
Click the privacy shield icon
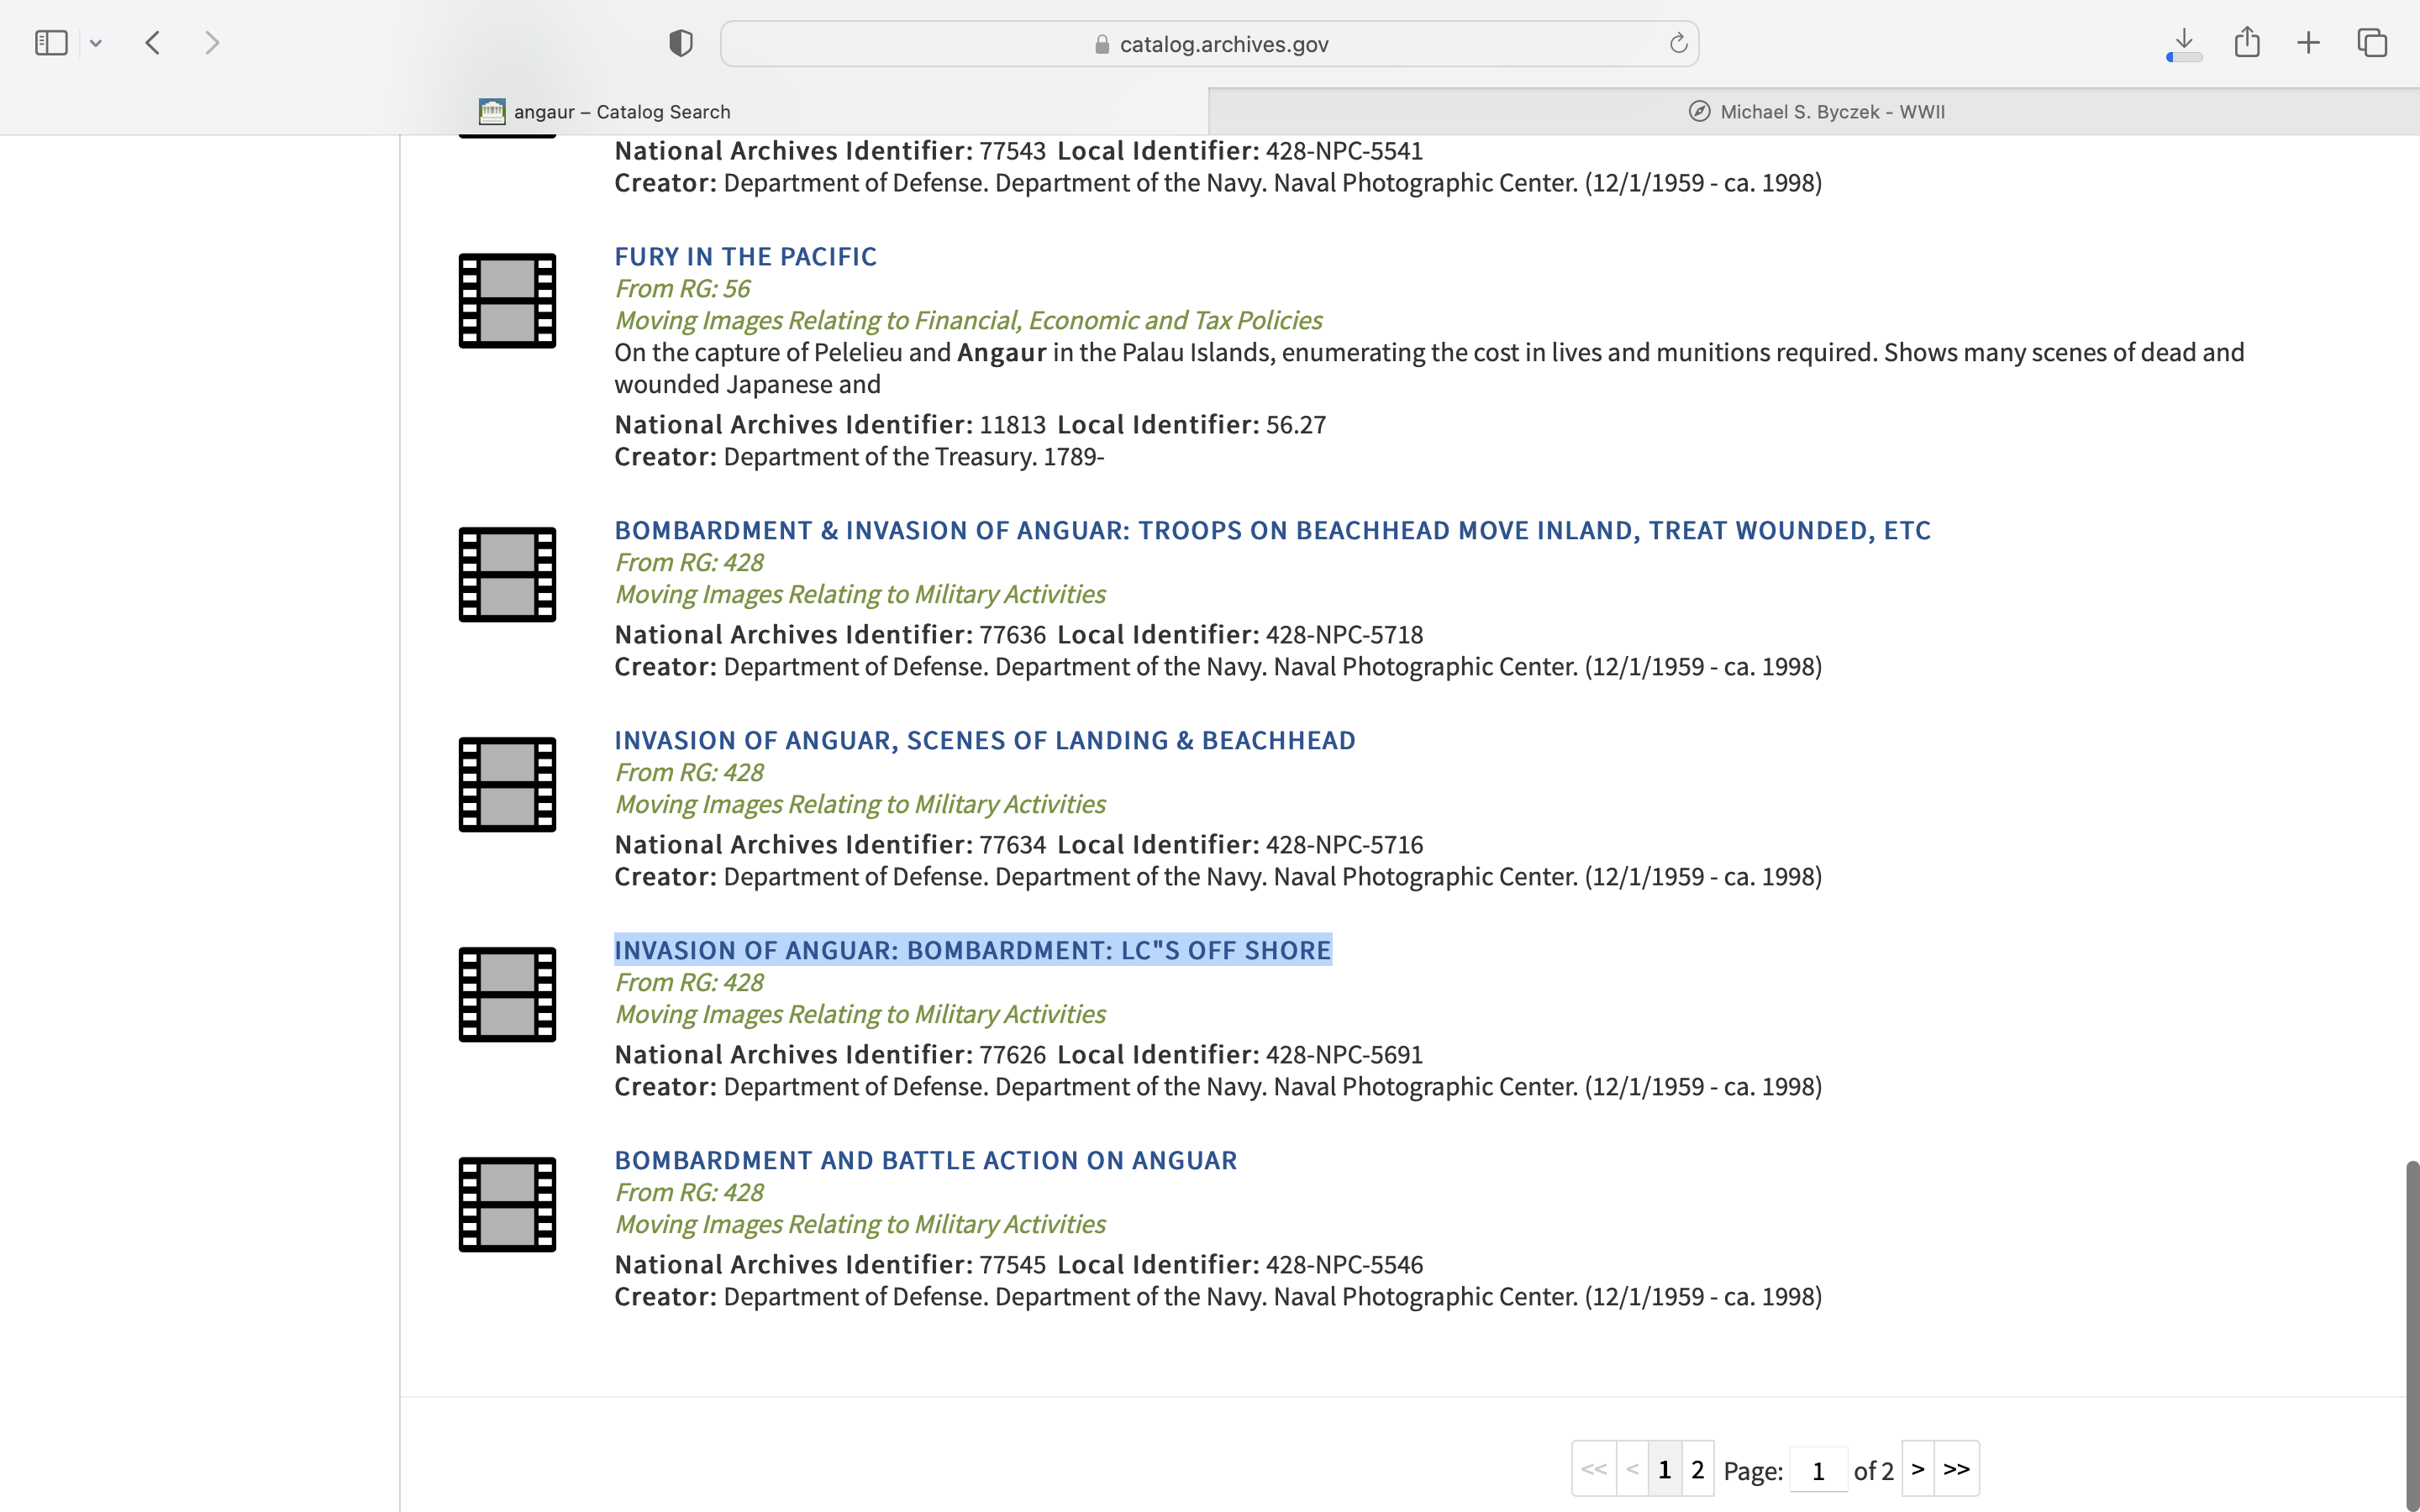click(680, 43)
